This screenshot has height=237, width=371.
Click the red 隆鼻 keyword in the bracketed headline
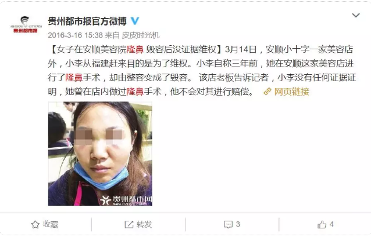coord(135,49)
